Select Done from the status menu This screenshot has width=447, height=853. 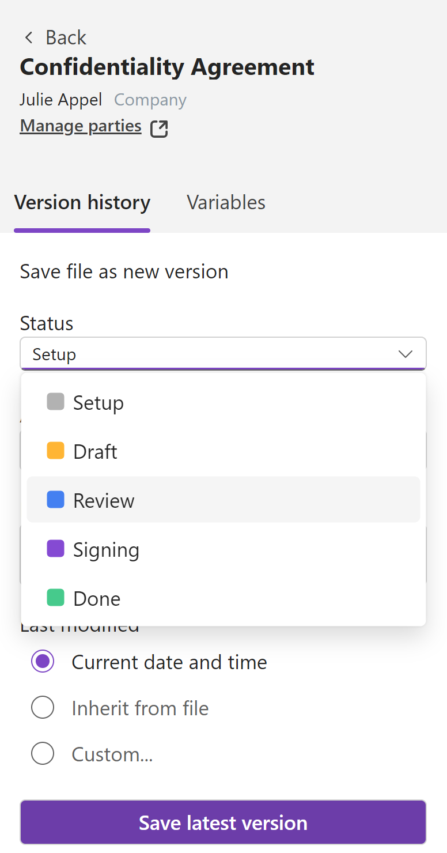click(x=97, y=599)
